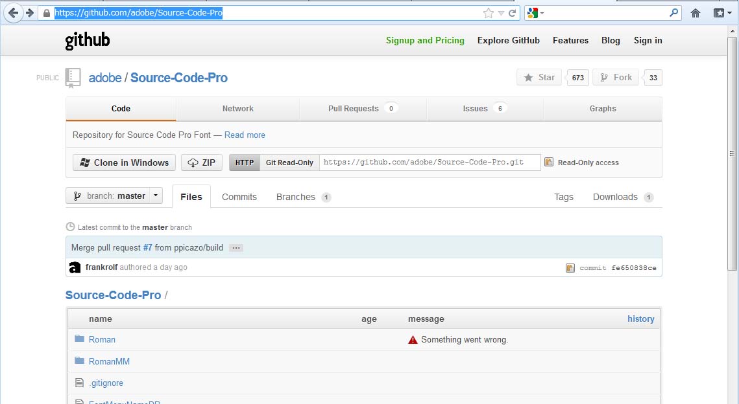This screenshot has width=739, height=404.
Task: Select the HTTP clone protocol
Action: tap(245, 163)
